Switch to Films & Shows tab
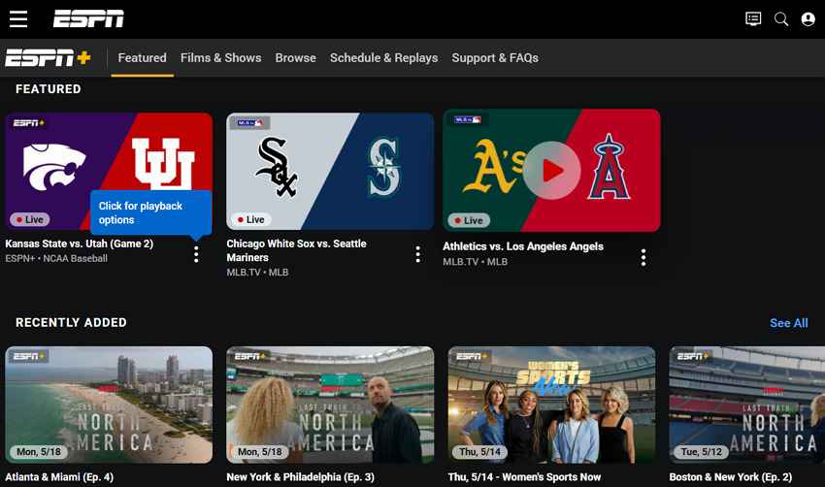The width and height of the screenshot is (825, 487). pos(221,58)
